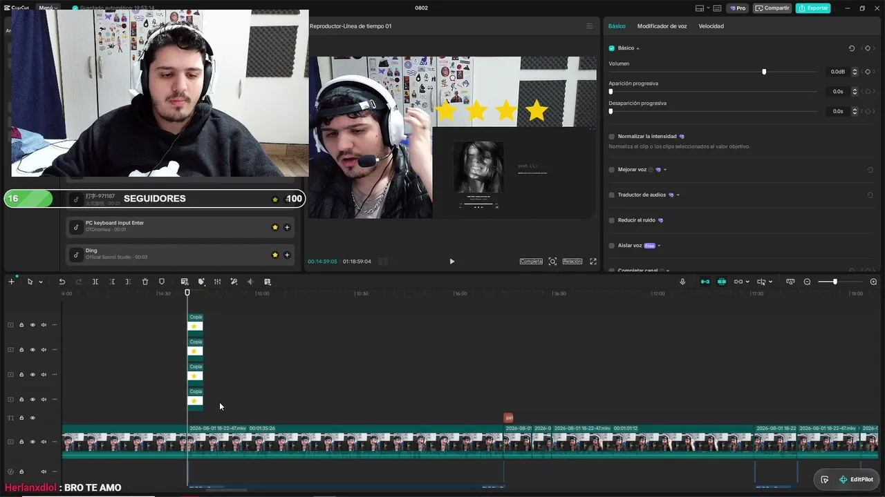Click the Pro button
The image size is (885, 497).
tap(738, 8)
